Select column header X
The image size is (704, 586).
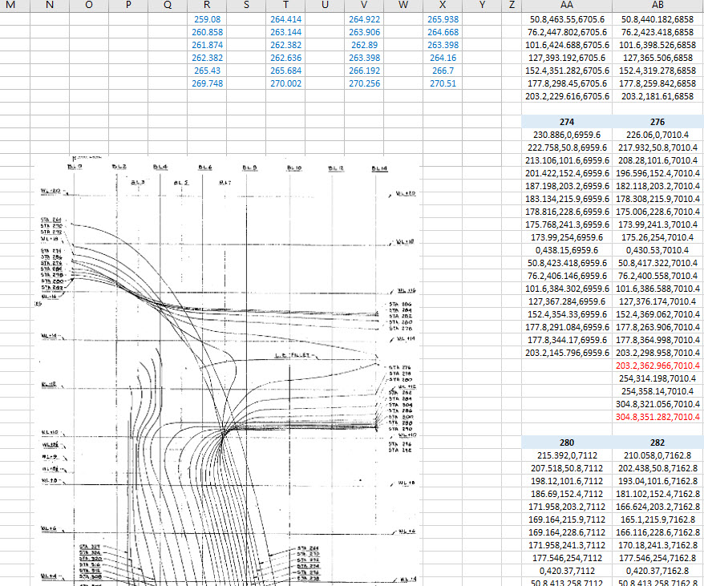pos(443,6)
